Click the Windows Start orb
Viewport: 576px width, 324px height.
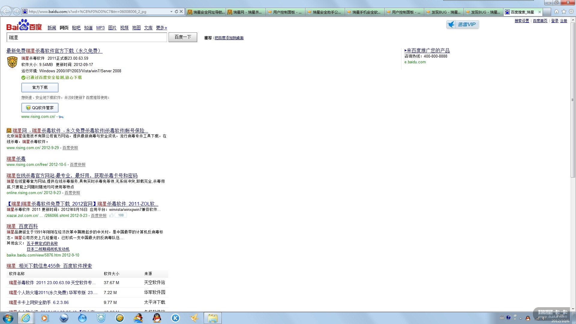(x=8, y=318)
